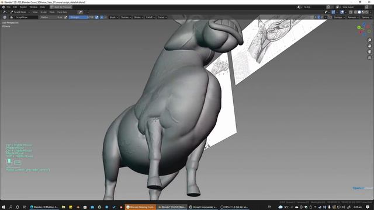This screenshot has height=210, width=374.
Task: Expand the Falloff settings popover
Action: 150,17
